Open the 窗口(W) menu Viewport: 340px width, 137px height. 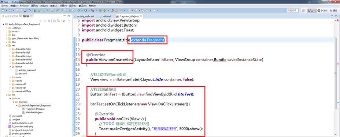pyautogui.click(x=82, y=5)
